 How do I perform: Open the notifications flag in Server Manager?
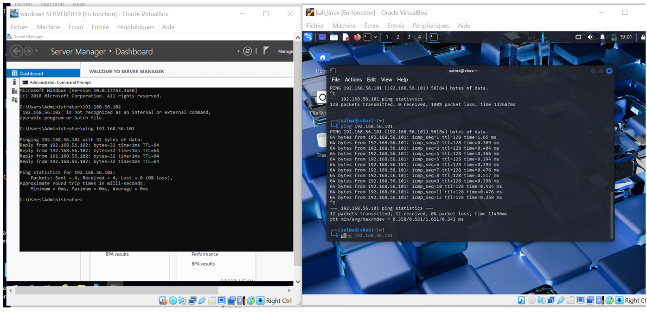click(266, 51)
